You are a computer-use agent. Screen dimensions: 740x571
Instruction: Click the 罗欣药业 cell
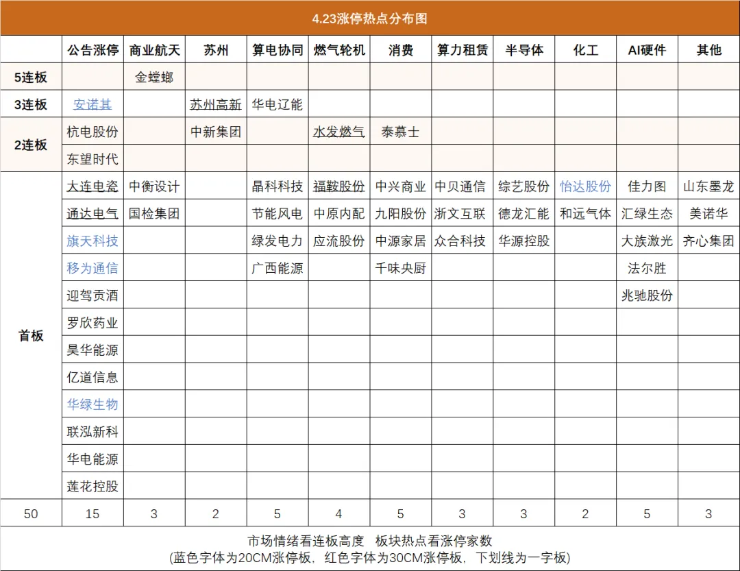[x=92, y=323]
